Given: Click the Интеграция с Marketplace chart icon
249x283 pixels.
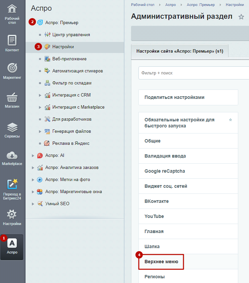Looking at the screenshot, I should [47, 107].
